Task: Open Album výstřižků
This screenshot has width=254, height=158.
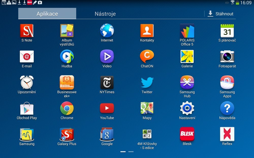Action: [x=67, y=30]
